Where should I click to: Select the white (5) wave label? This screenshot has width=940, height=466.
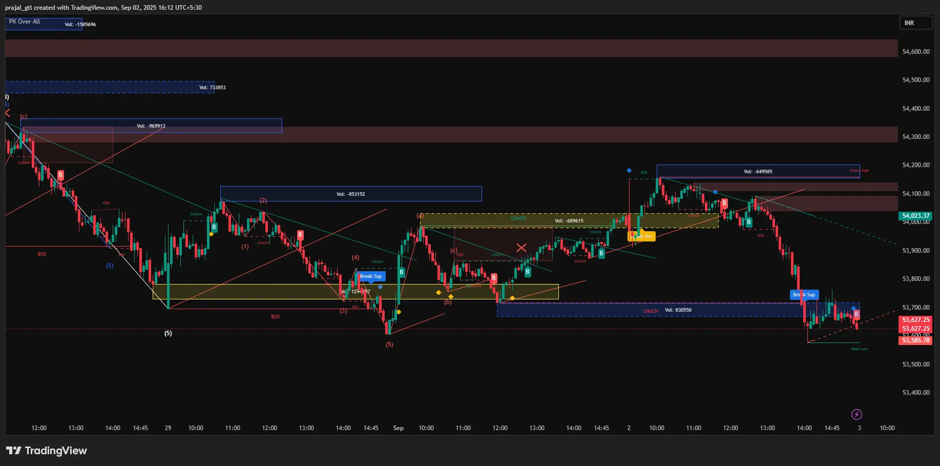point(168,333)
